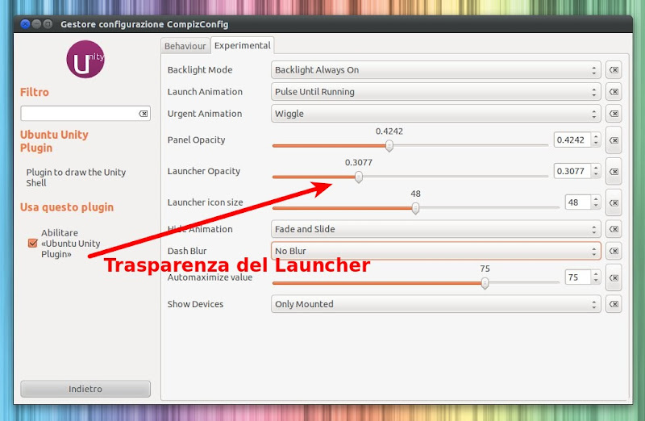Increase Launcher Opacity with up stepper arrow
The width and height of the screenshot is (645, 421).
pos(596,168)
